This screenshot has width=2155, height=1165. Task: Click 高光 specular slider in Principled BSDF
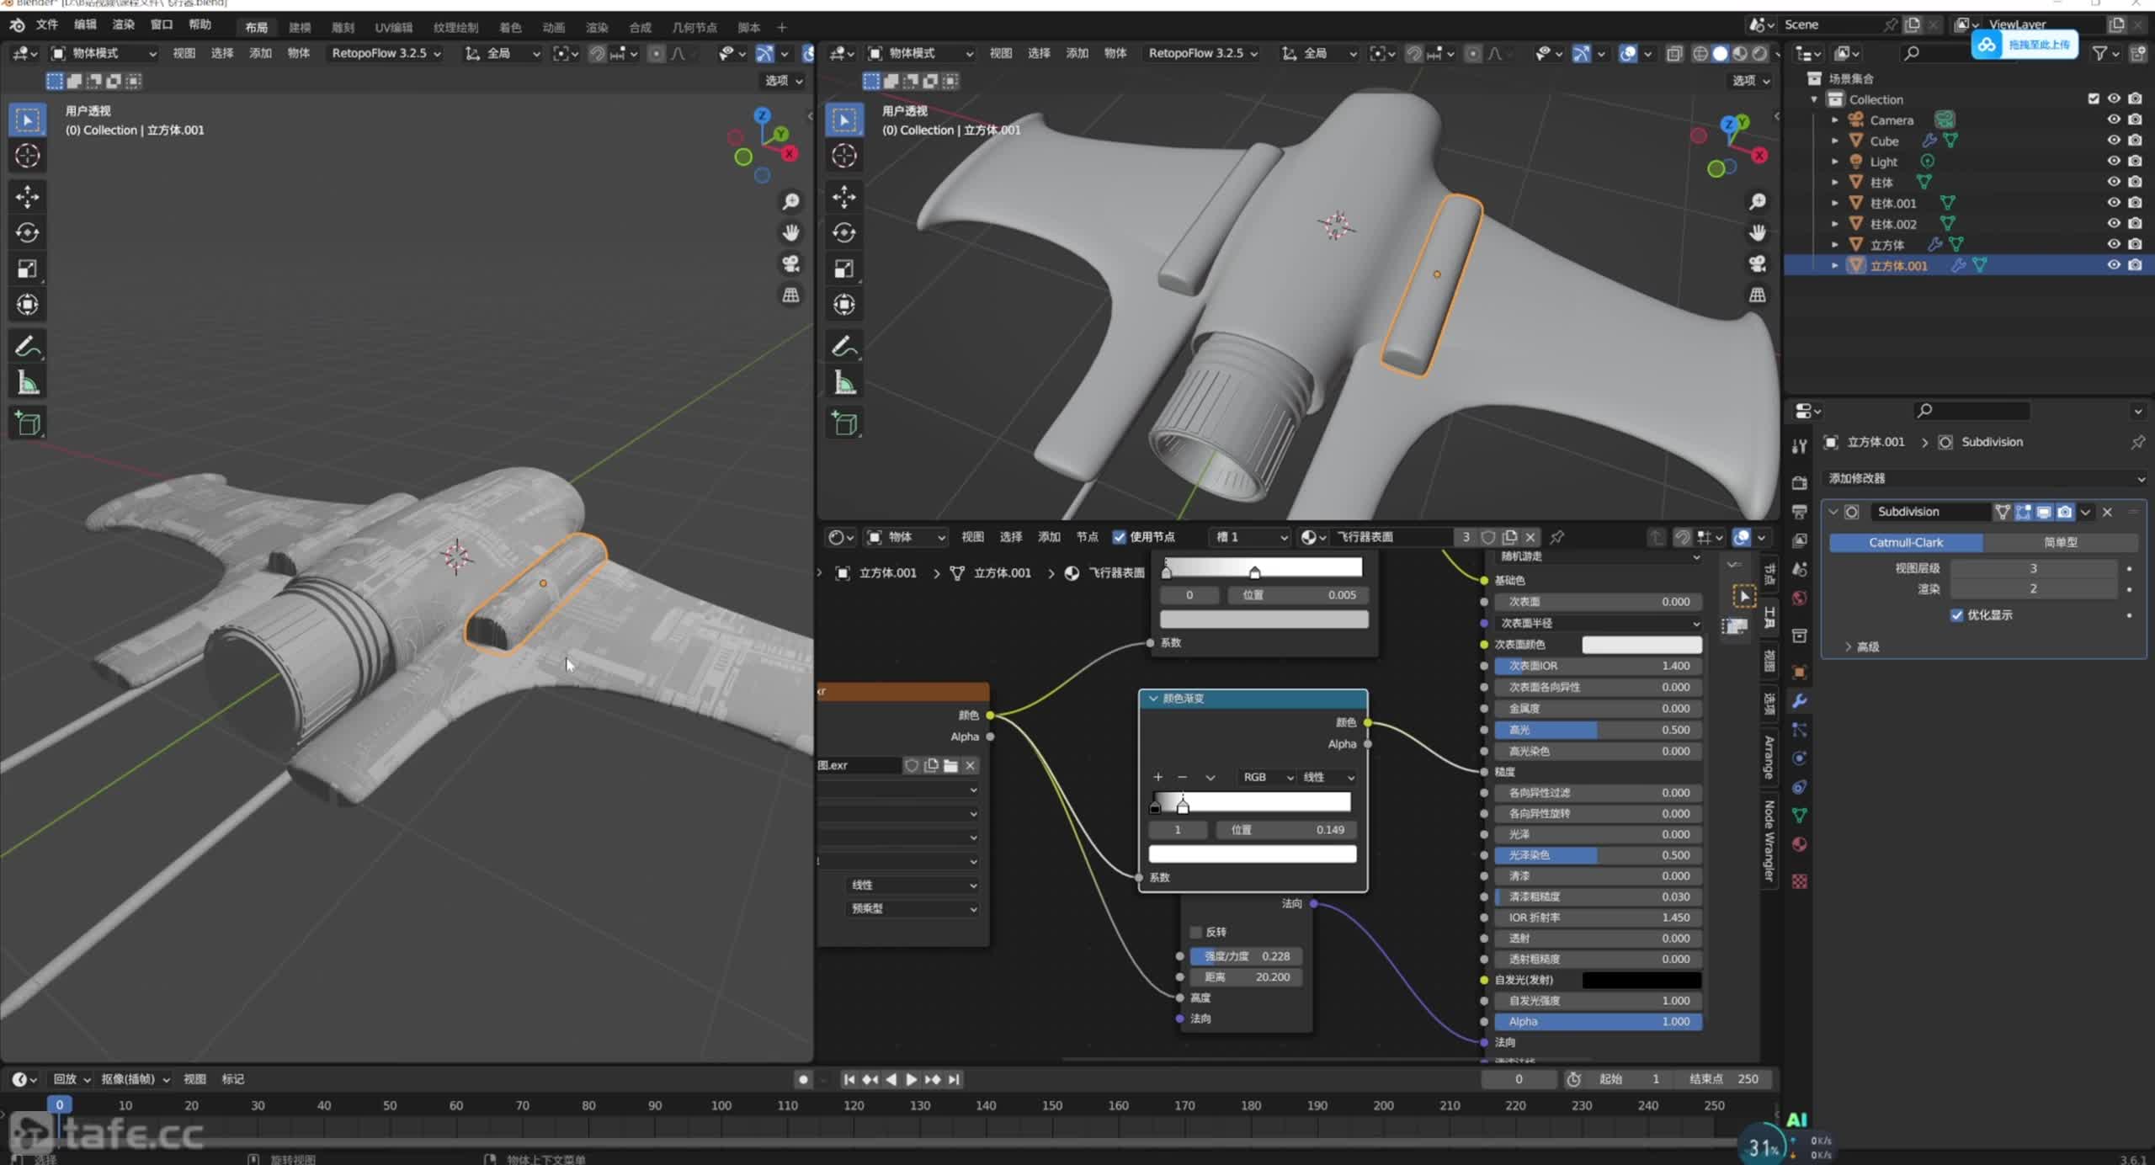point(1598,730)
